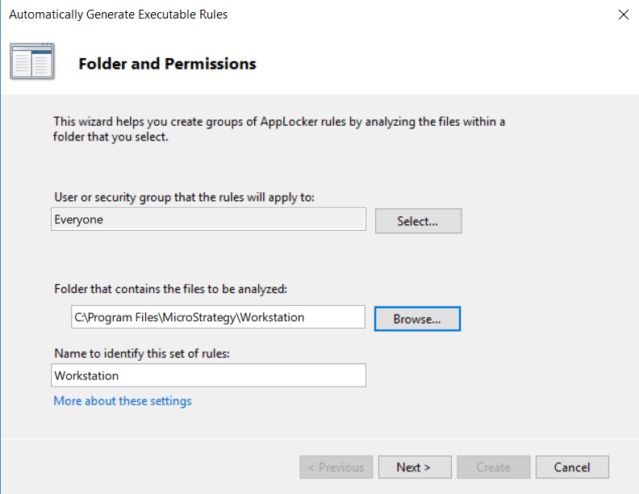This screenshot has height=494, width=639.
Task: Open the Browse... folder picker
Action: coord(417,319)
